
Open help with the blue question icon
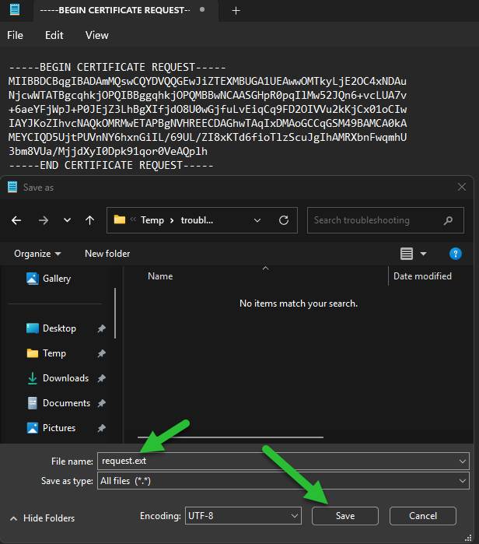pos(456,254)
